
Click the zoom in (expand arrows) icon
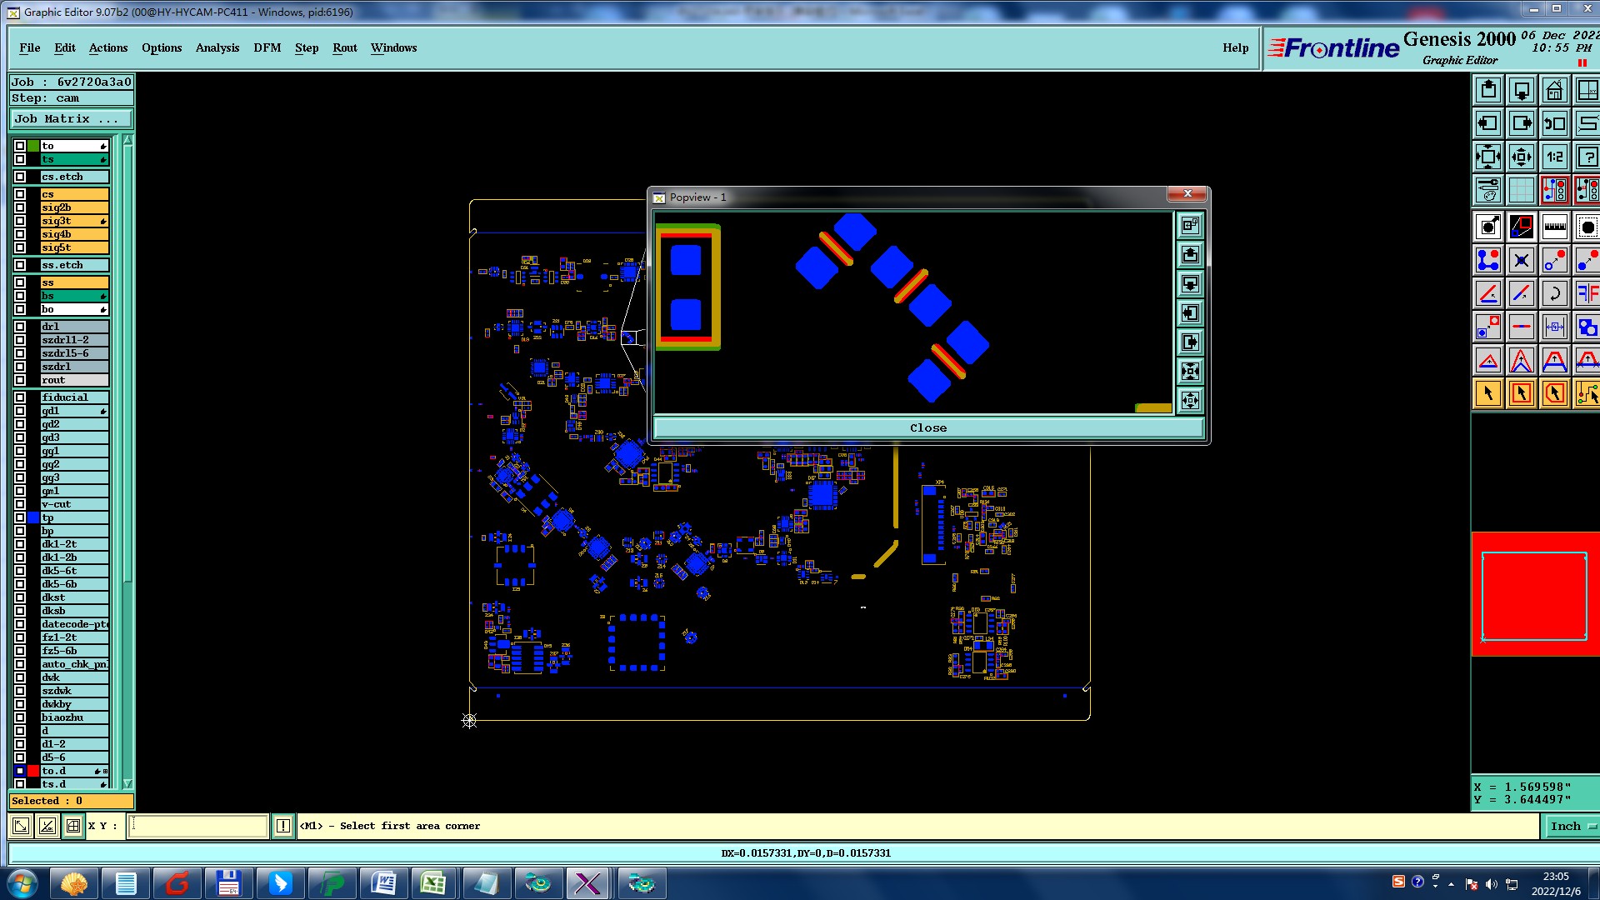point(1488,157)
